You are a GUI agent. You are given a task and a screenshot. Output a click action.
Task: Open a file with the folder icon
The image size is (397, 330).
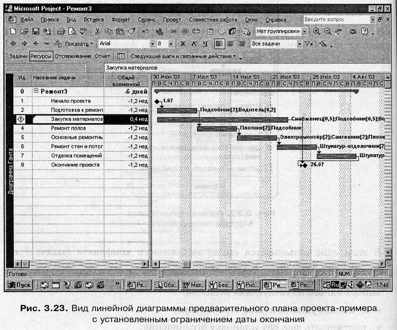pyautogui.click(x=24, y=31)
